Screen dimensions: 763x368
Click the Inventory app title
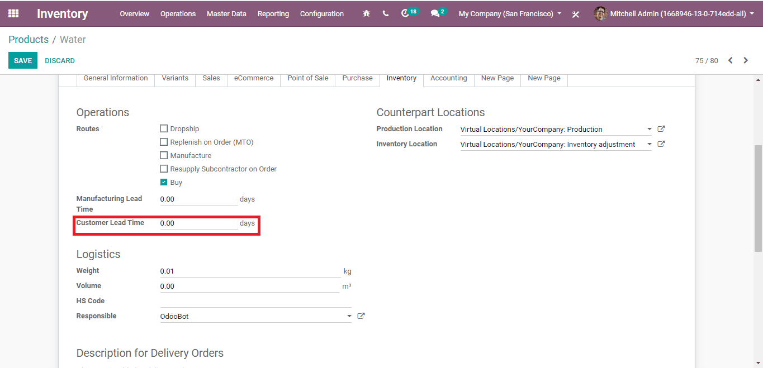(63, 13)
